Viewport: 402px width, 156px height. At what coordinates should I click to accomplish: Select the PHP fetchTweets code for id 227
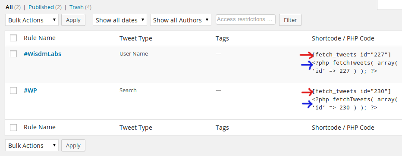[x=355, y=67]
